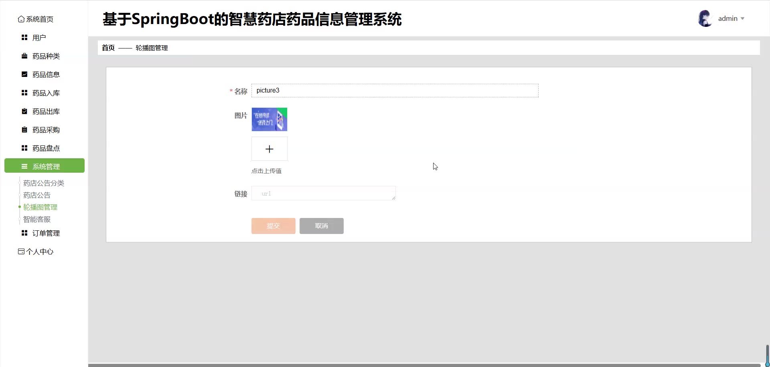Click the plus icon to upload image

[x=269, y=149]
